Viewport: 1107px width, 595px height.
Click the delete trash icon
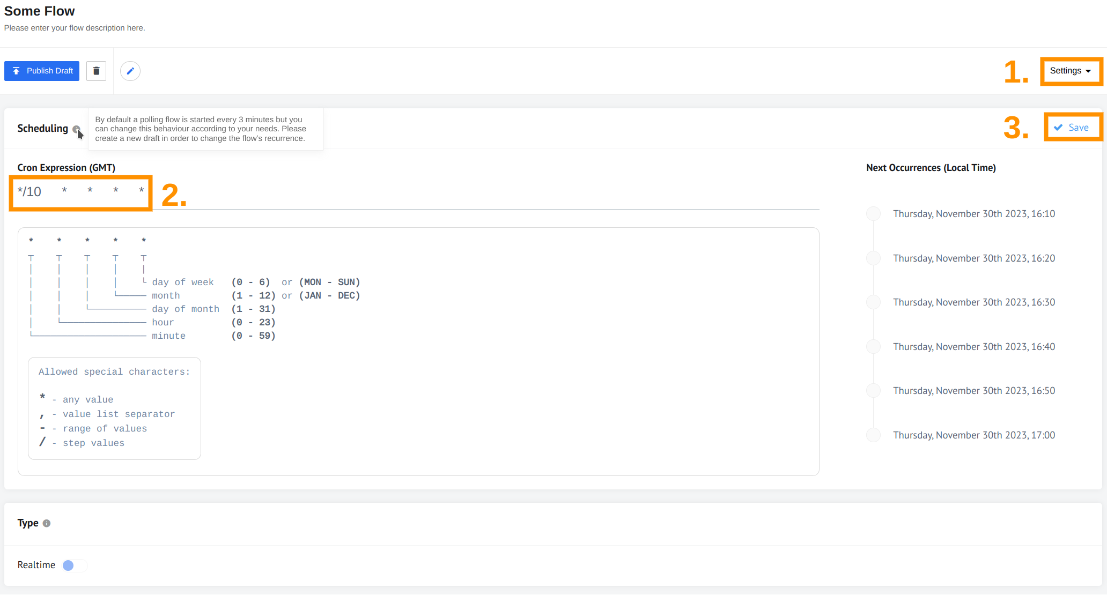[x=96, y=70]
